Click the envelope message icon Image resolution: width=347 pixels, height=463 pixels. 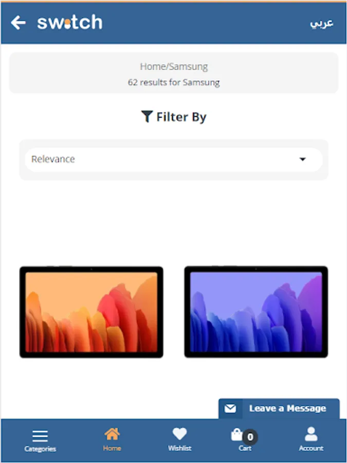(230, 408)
